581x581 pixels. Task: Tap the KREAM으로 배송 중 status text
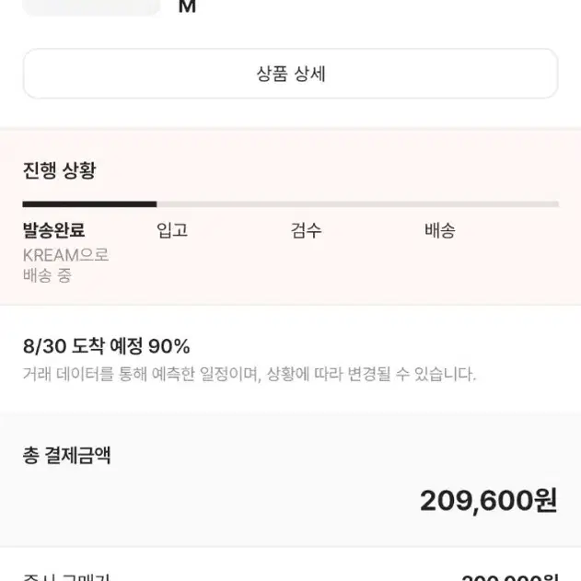65,265
